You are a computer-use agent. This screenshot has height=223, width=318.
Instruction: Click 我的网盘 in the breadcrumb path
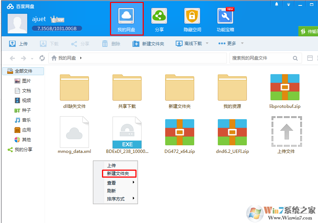click(67, 58)
